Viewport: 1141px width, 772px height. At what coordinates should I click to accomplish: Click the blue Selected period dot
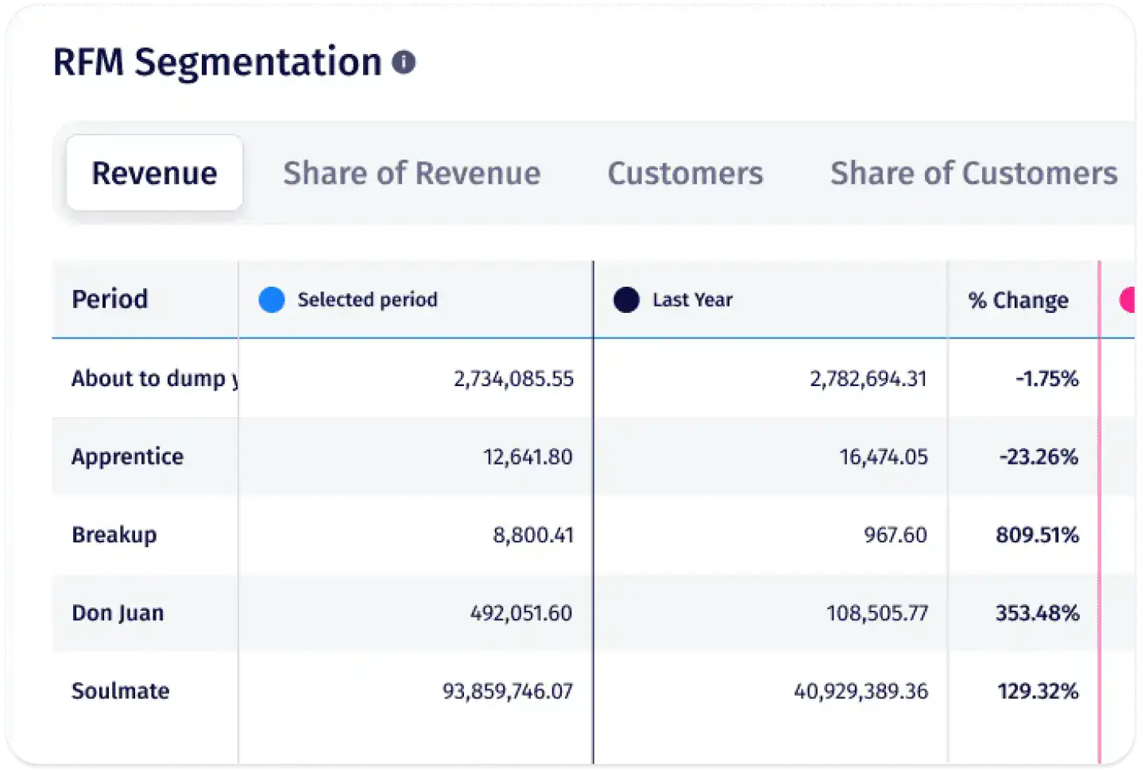[x=272, y=299]
